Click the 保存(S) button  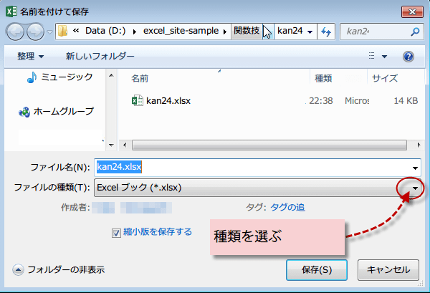(x=317, y=270)
